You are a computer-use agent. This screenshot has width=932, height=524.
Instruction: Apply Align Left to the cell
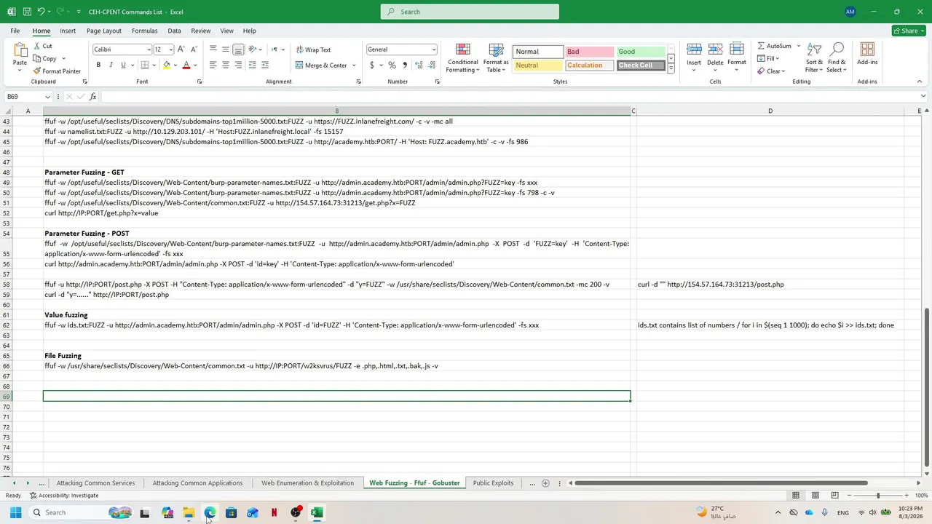(x=213, y=65)
